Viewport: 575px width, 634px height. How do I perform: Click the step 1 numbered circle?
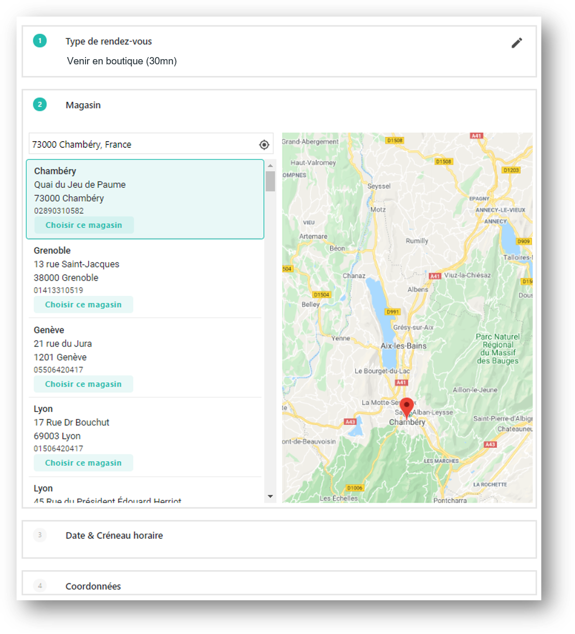tap(40, 41)
